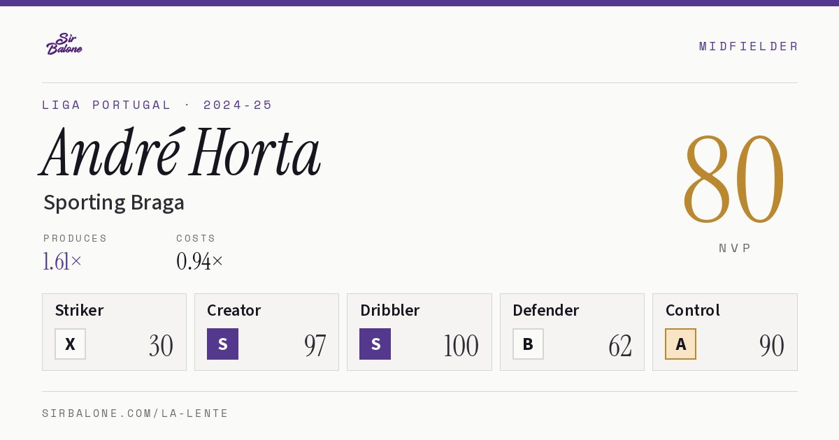
Task: Click the large gold 80 rating
Action: click(734, 180)
